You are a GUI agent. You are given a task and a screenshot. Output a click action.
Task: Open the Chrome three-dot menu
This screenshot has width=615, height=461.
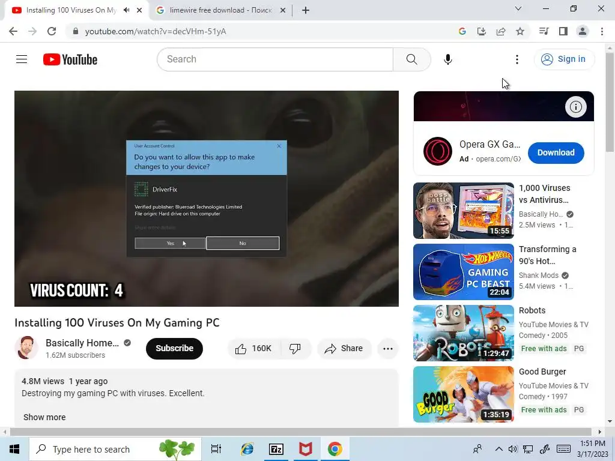602,31
